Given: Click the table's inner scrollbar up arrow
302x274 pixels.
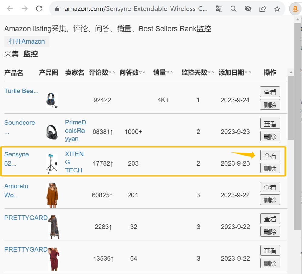Looking at the screenshot, I should 291,72.
